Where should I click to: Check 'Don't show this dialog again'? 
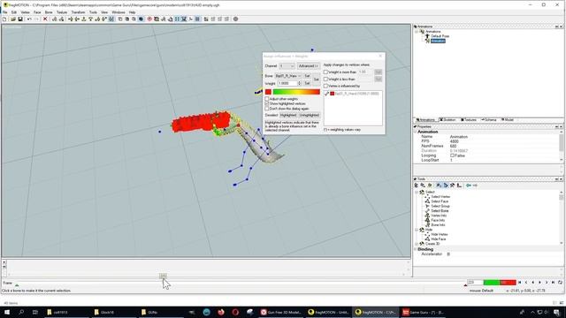[267, 109]
